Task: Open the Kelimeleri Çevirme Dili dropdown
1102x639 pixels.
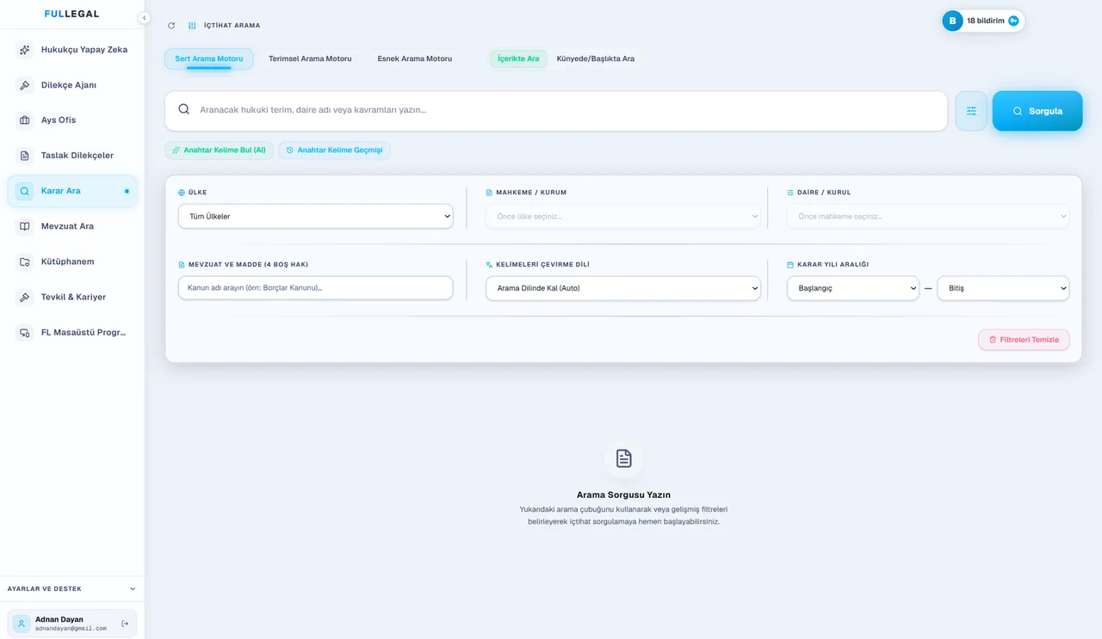Action: 623,288
